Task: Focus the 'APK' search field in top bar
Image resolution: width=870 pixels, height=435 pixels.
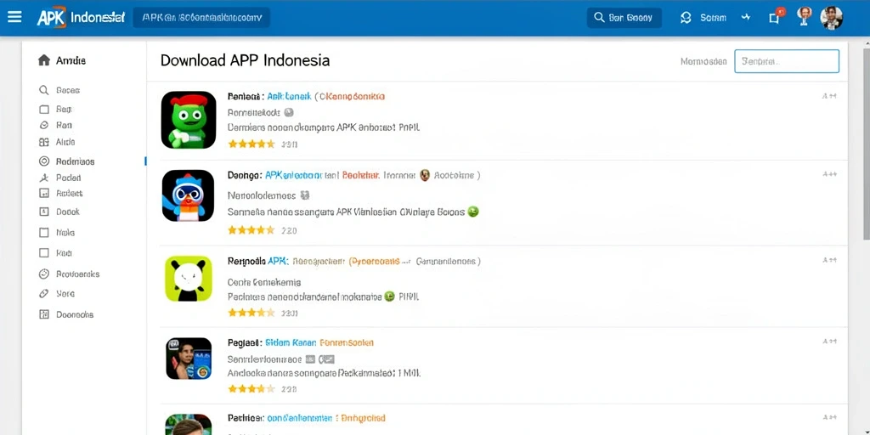Action: click(201, 18)
